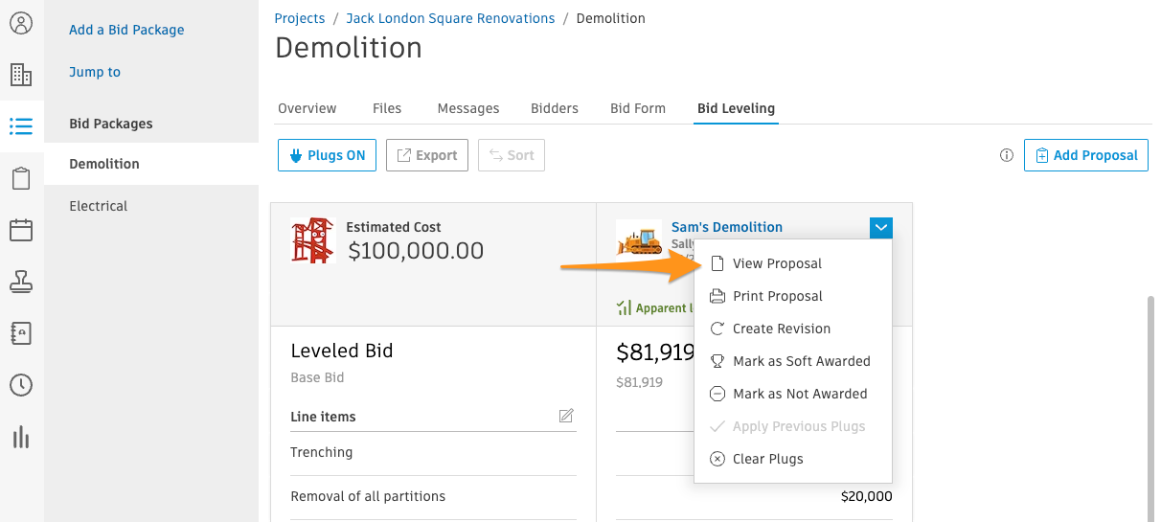Click the info icon beside Add Proposal
Screen dimensions: 1161x522
[x=1006, y=155]
